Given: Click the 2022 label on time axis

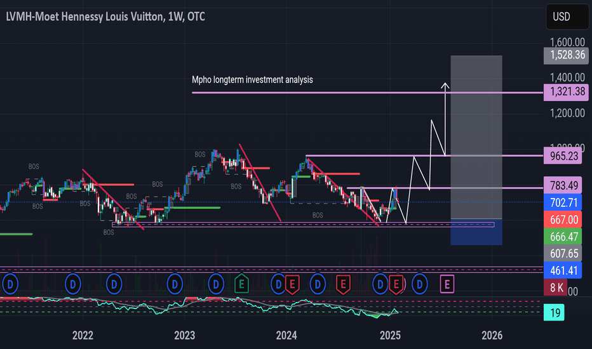Looking at the screenshot, I should [x=83, y=335].
